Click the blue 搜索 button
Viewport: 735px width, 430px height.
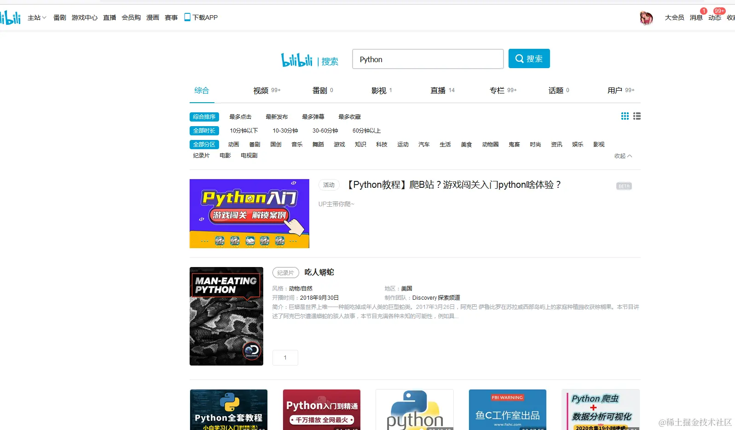[x=529, y=58]
